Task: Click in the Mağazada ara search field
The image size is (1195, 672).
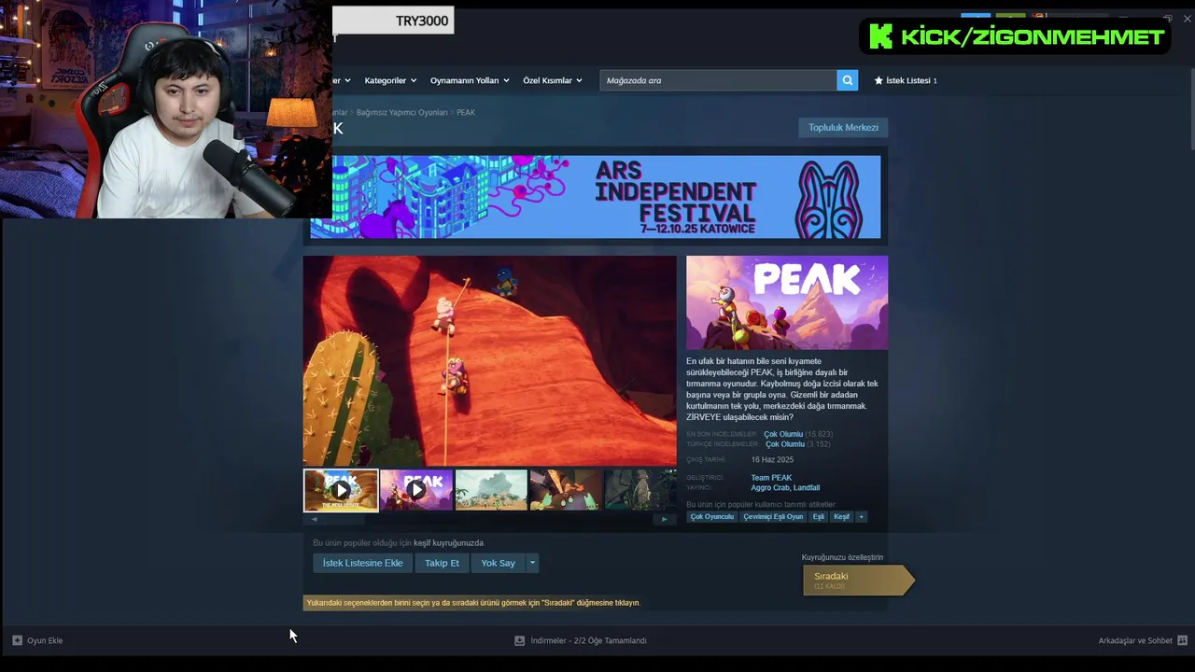Action: point(719,80)
